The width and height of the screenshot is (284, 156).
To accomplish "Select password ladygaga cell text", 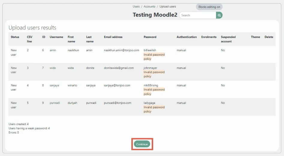I will point(149,103).
